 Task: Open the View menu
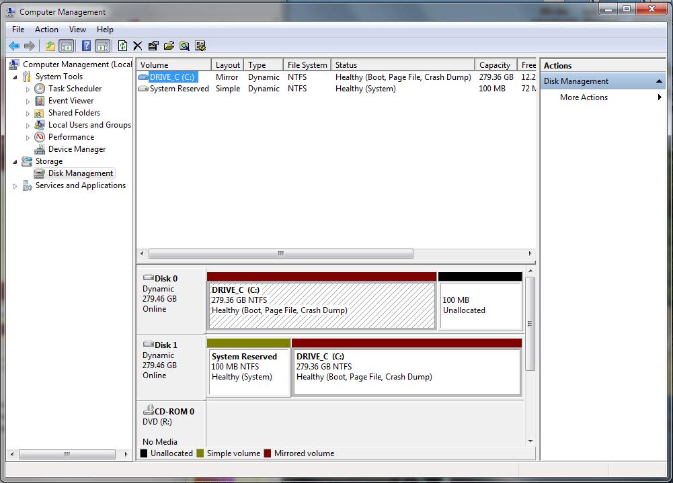coord(77,30)
